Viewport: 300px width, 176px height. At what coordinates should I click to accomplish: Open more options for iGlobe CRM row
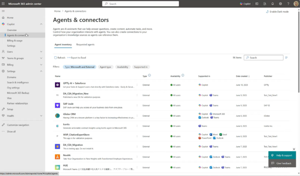click(x=137, y=116)
